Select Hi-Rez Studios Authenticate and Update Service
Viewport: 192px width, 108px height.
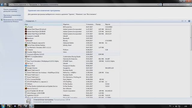pos(72,86)
